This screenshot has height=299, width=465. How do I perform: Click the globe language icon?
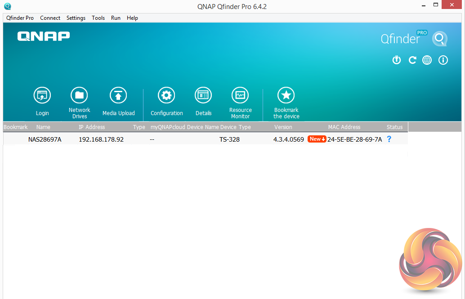(427, 60)
